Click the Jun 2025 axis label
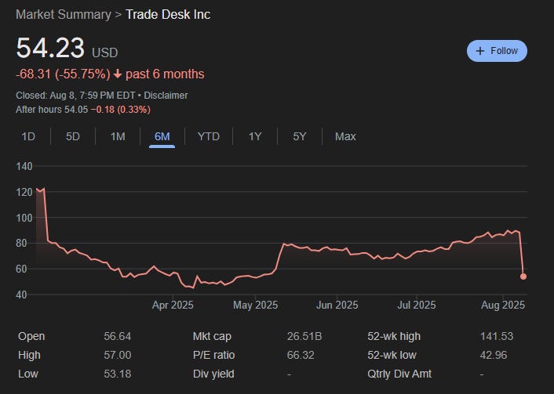The image size is (554, 394). (337, 305)
